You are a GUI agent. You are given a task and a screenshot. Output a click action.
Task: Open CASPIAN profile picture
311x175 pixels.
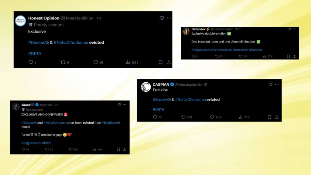pyautogui.click(x=146, y=87)
